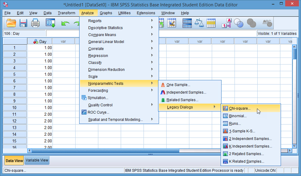Open the Transform menu
This screenshot has height=176, width=301.
click(x=66, y=13)
